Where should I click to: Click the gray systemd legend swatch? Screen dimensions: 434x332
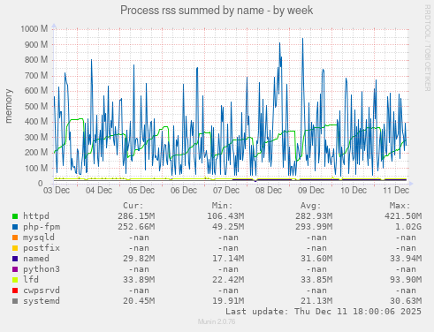[15, 301]
